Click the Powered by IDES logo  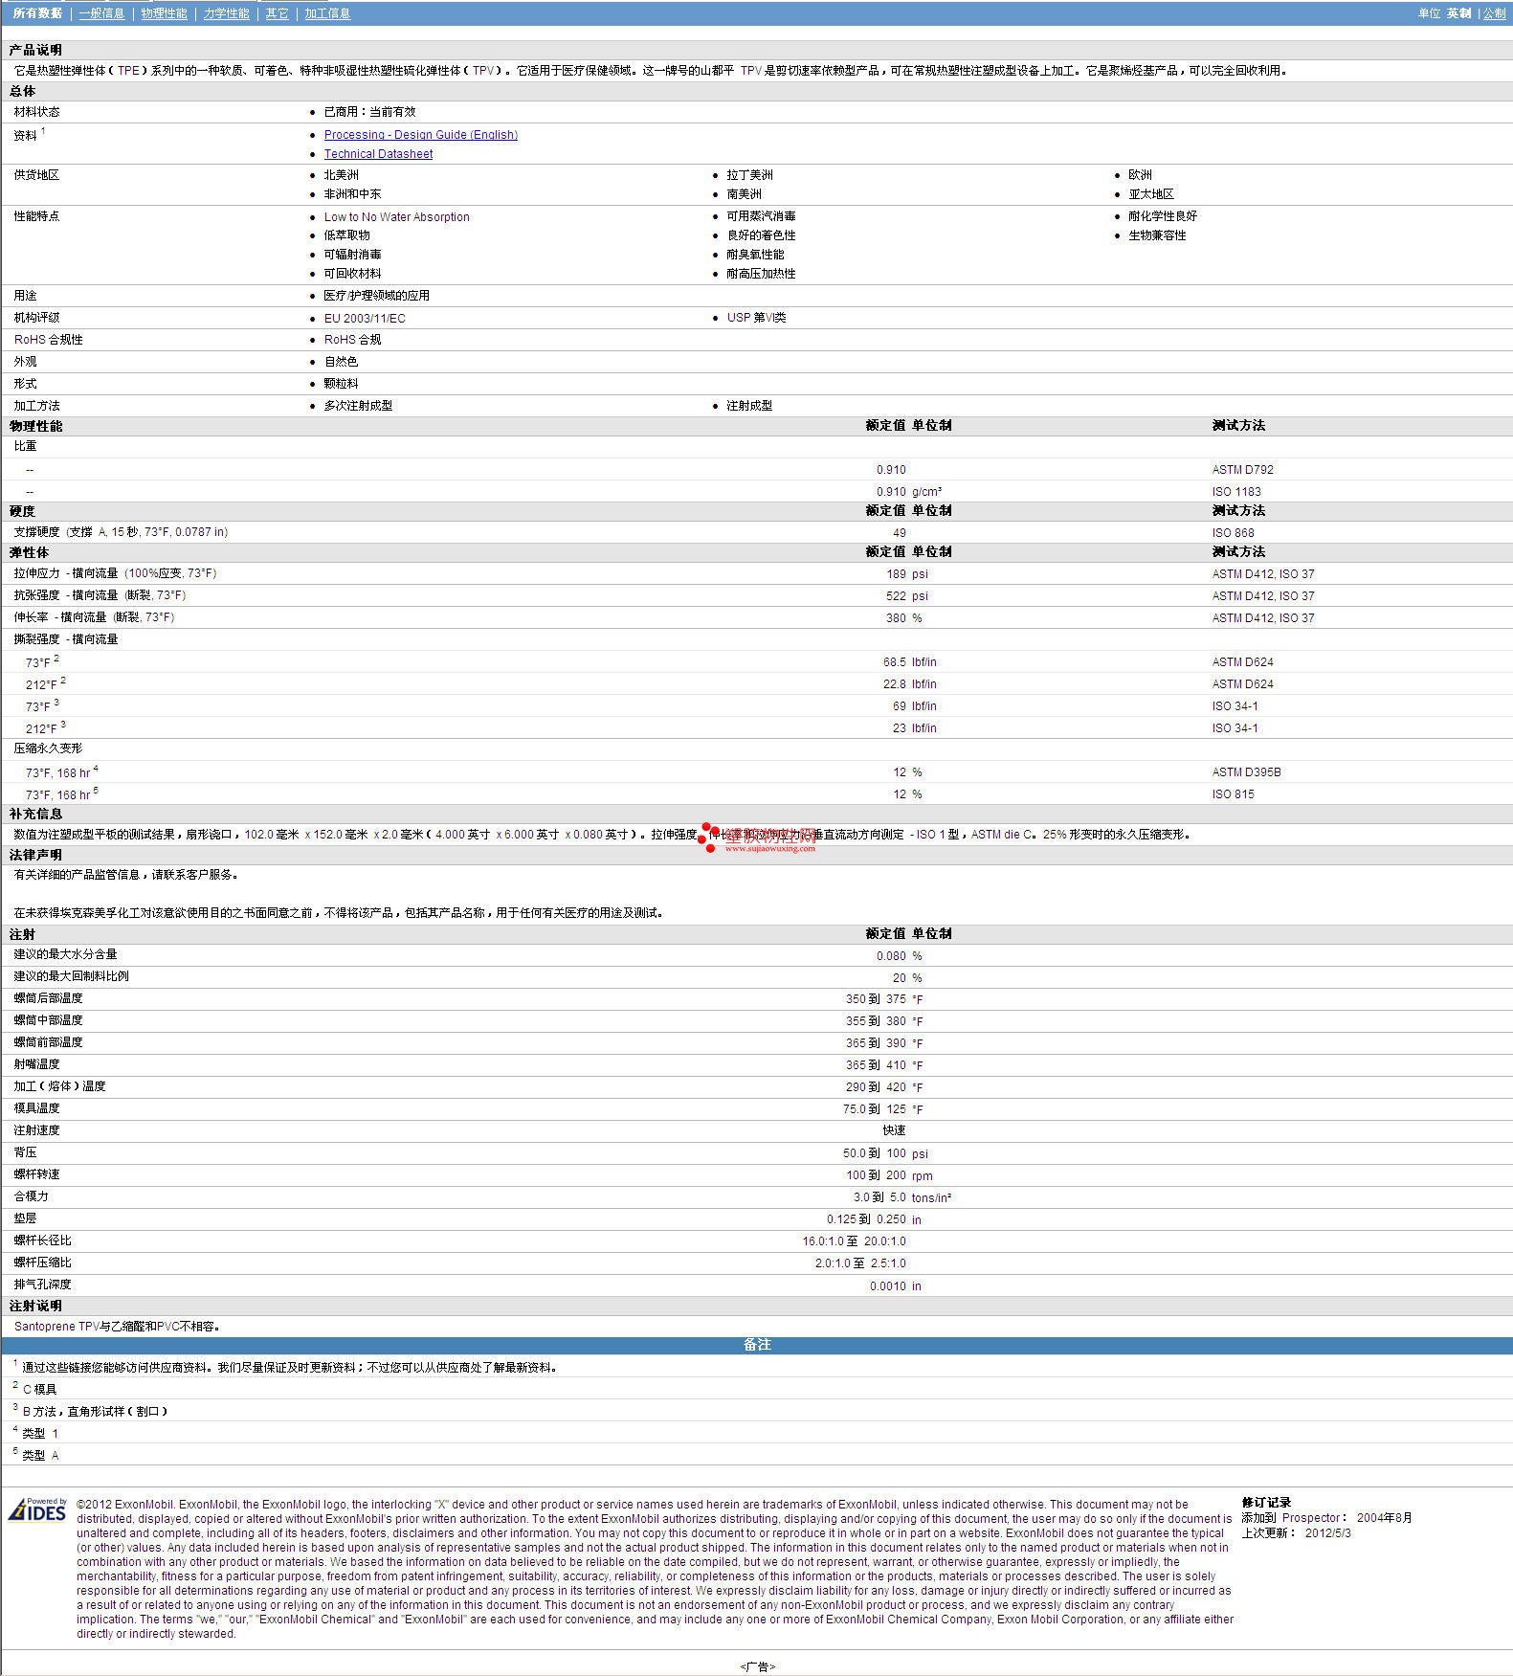[37, 1509]
